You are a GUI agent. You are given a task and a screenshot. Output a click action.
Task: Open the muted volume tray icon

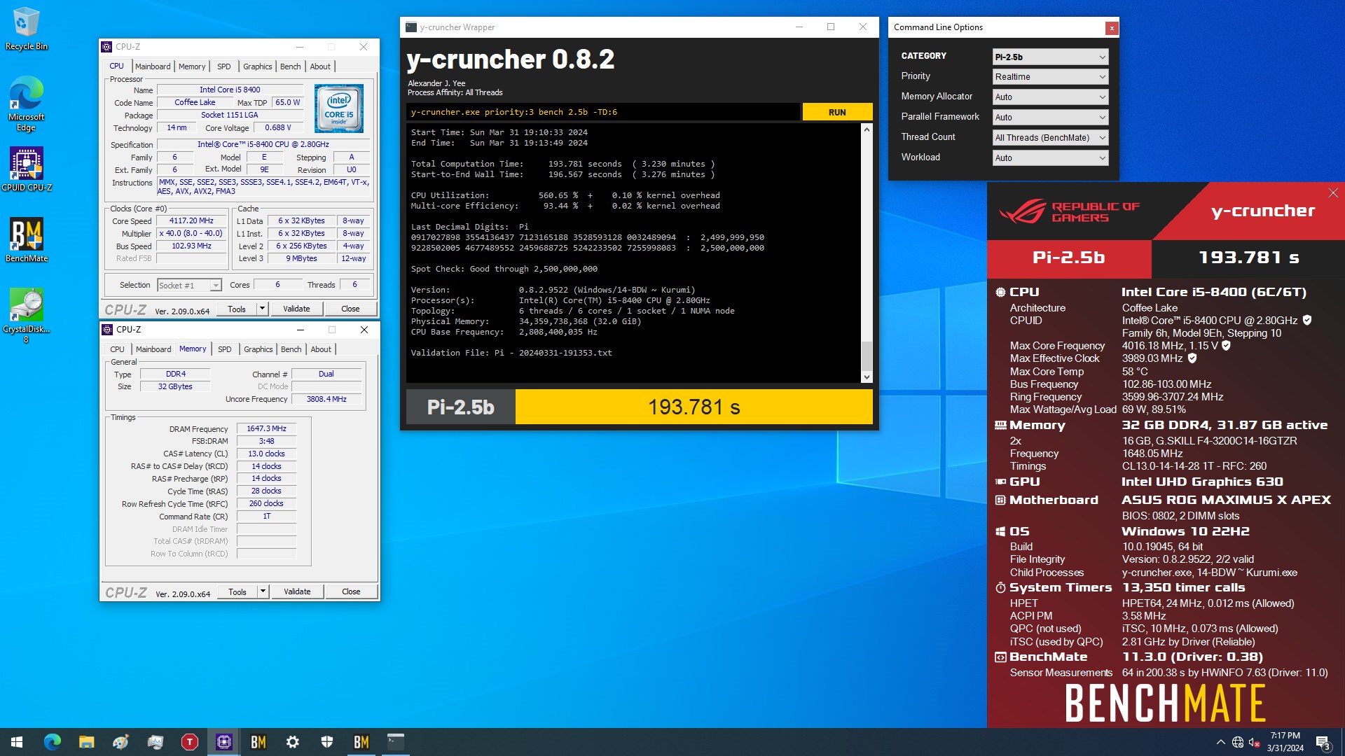click(x=1255, y=742)
